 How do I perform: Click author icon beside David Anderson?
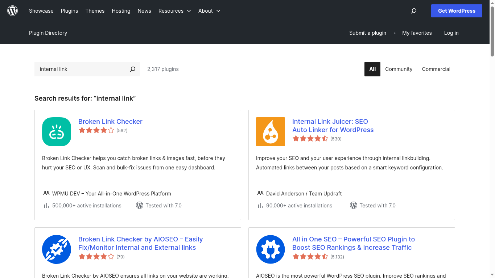(x=260, y=194)
